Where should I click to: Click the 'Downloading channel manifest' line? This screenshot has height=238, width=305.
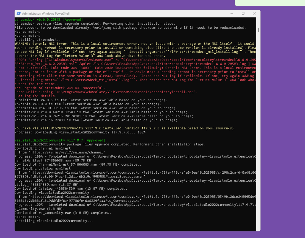click(x=43, y=148)
